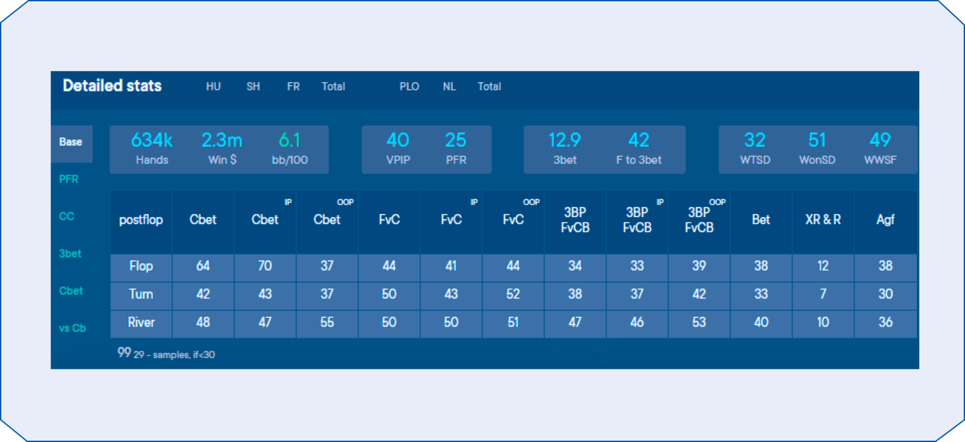Select the River row label
The height and width of the screenshot is (442, 965).
click(x=141, y=322)
